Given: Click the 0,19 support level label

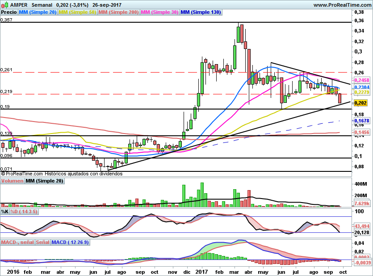Looking at the screenshot, I should pyautogui.click(x=5, y=107).
